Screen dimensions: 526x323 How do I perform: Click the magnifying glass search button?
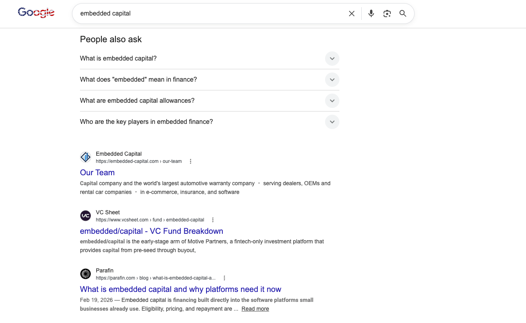[403, 14]
